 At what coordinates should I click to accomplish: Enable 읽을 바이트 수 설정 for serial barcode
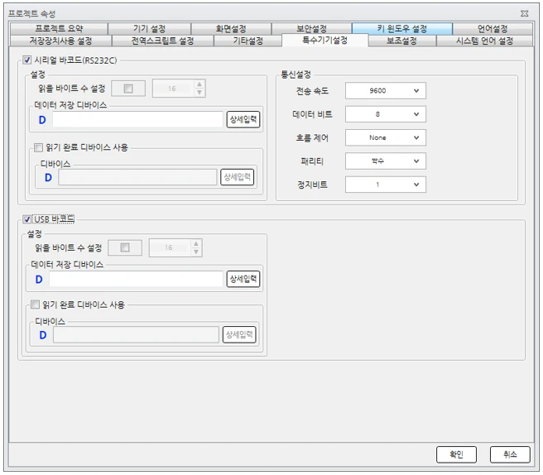[128, 89]
